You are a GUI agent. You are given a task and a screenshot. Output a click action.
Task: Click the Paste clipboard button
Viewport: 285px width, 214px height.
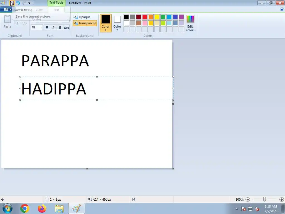click(x=8, y=21)
